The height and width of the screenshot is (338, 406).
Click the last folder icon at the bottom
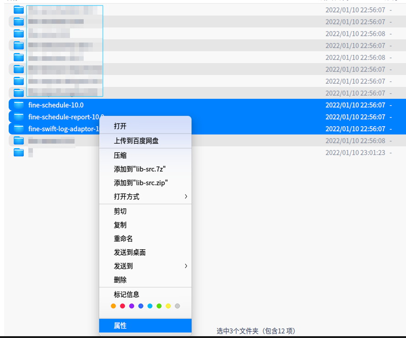coord(18,152)
